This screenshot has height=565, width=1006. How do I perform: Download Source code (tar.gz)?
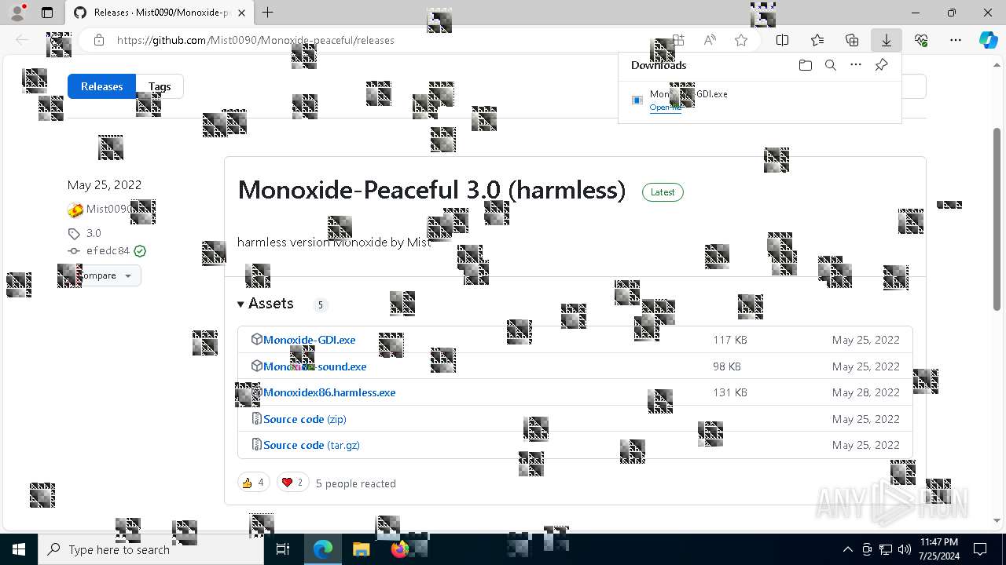click(x=311, y=445)
